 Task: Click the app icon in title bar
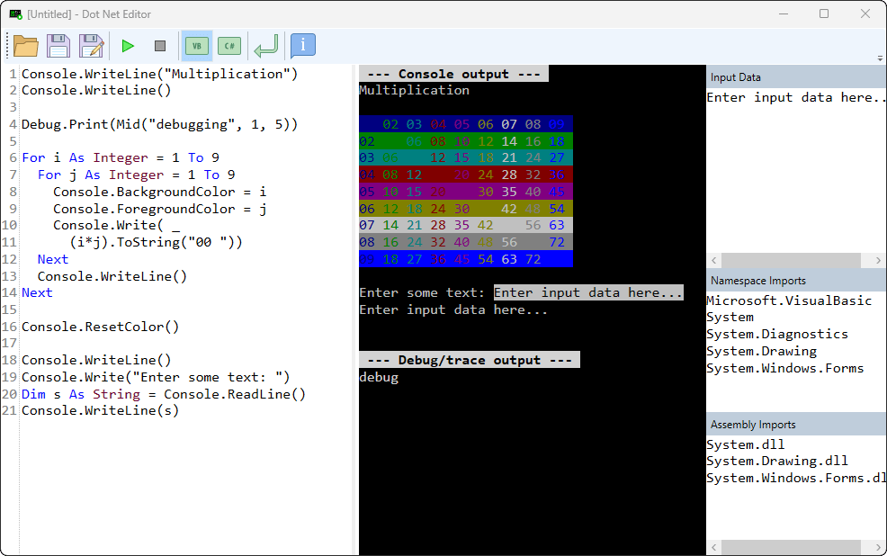[15, 14]
